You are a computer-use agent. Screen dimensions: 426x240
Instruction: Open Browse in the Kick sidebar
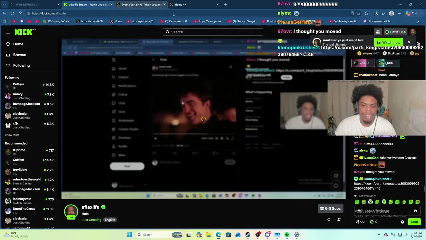tap(20, 55)
